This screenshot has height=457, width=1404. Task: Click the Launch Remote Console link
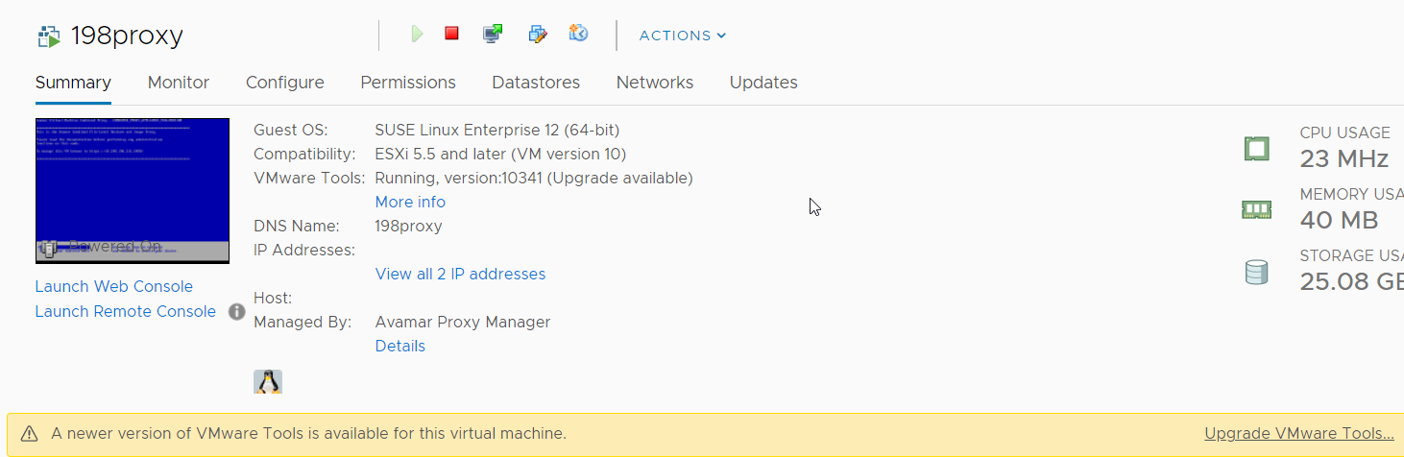(126, 311)
